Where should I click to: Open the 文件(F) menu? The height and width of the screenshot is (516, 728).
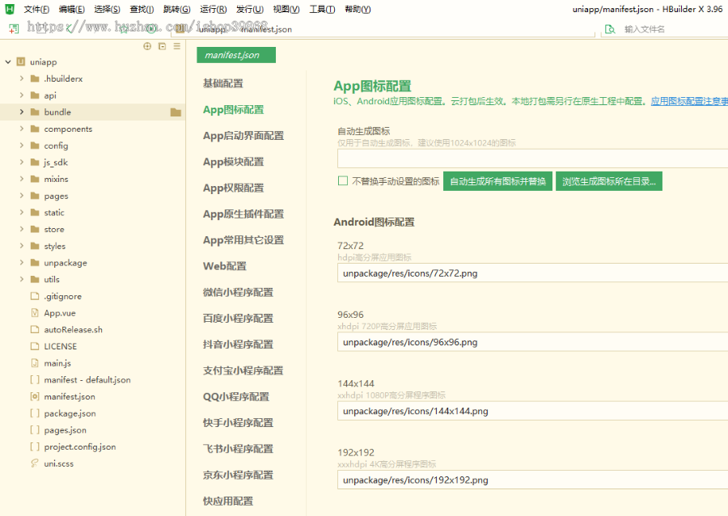click(36, 9)
